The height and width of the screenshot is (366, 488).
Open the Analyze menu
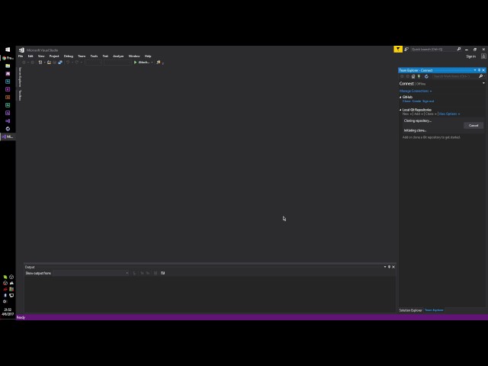click(118, 56)
